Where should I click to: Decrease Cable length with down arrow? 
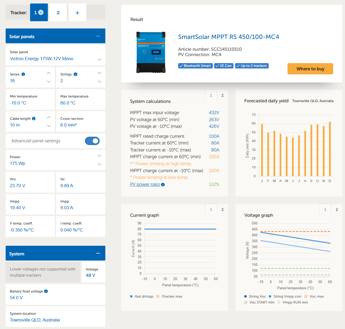pos(49,126)
